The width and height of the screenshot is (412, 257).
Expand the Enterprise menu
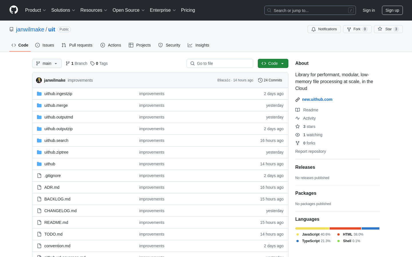(x=163, y=10)
